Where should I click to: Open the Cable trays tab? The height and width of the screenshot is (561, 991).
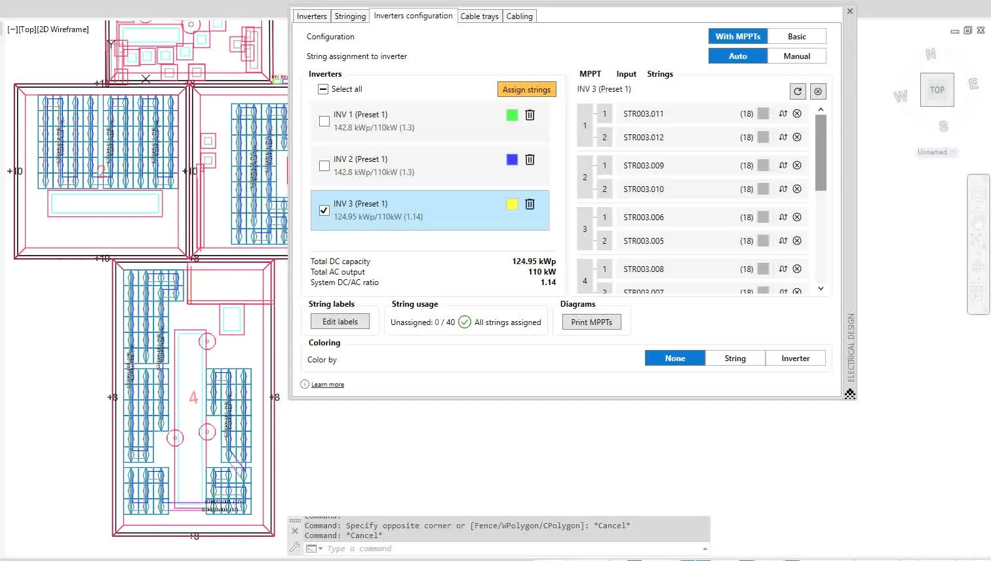coord(479,16)
